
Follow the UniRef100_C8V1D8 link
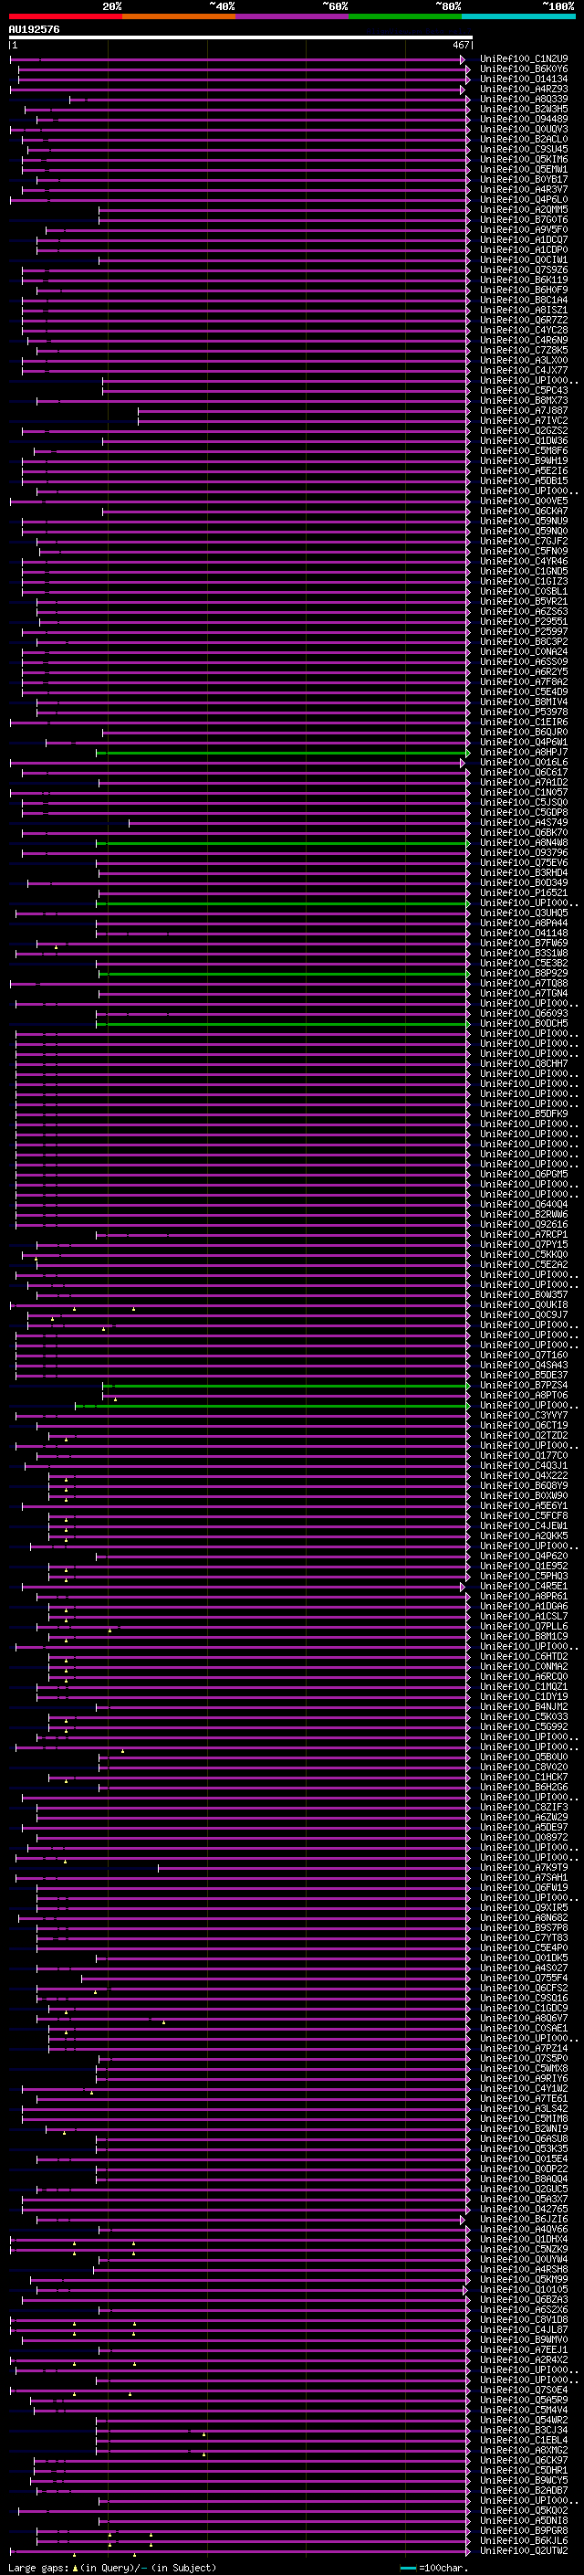(x=524, y=2319)
